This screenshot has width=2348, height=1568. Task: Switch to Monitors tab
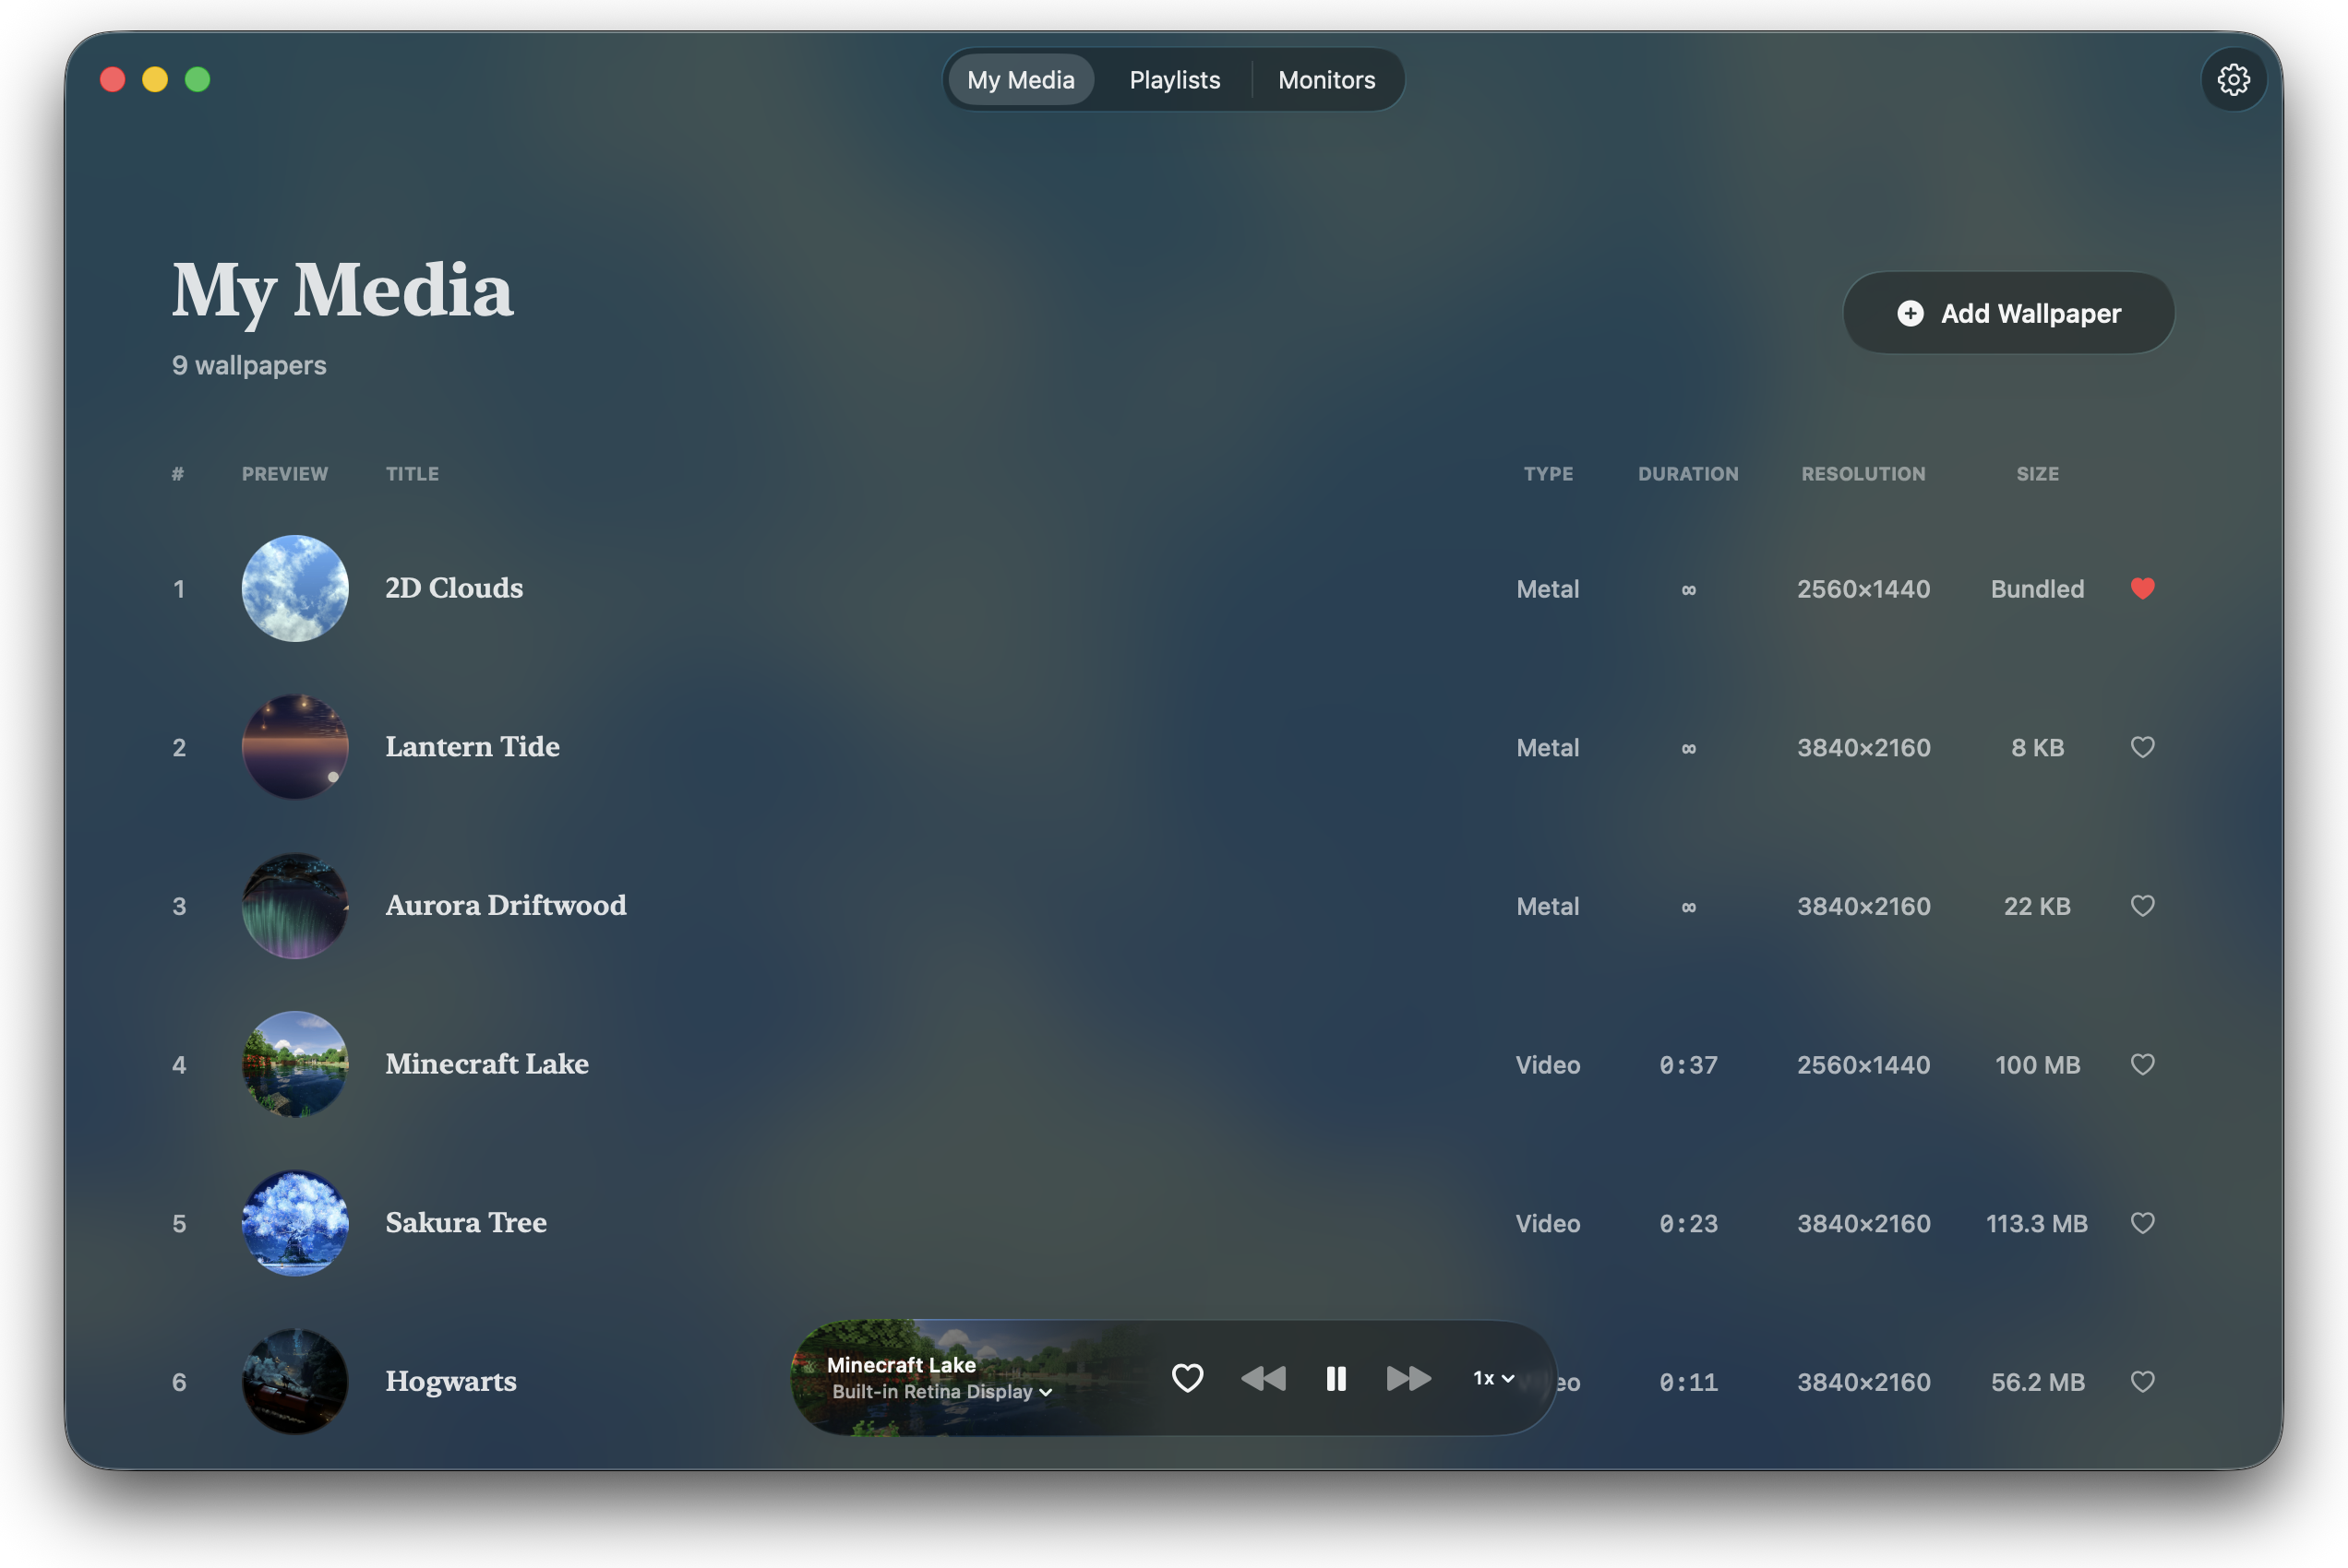point(1326,80)
